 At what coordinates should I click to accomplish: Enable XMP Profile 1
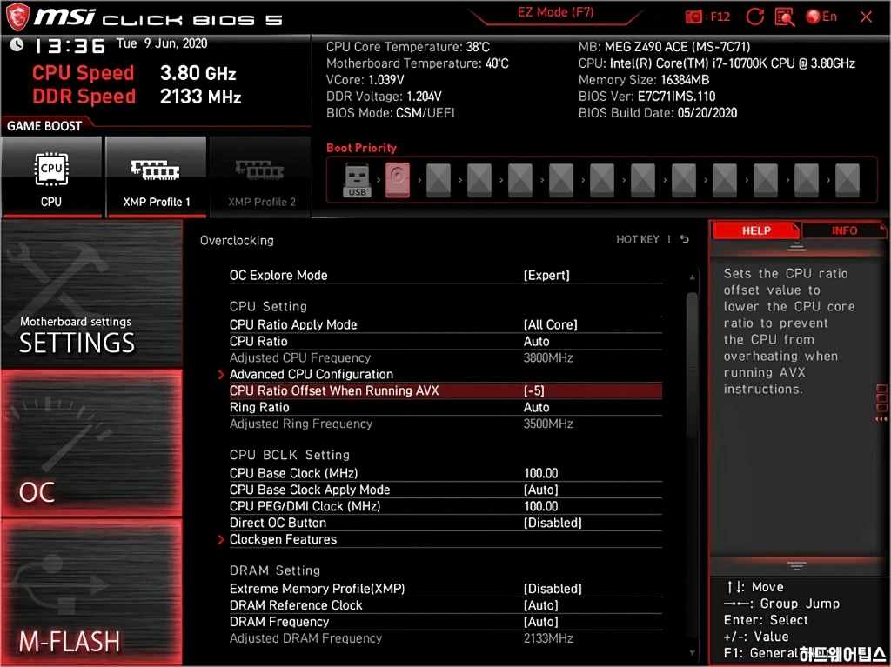tap(156, 177)
